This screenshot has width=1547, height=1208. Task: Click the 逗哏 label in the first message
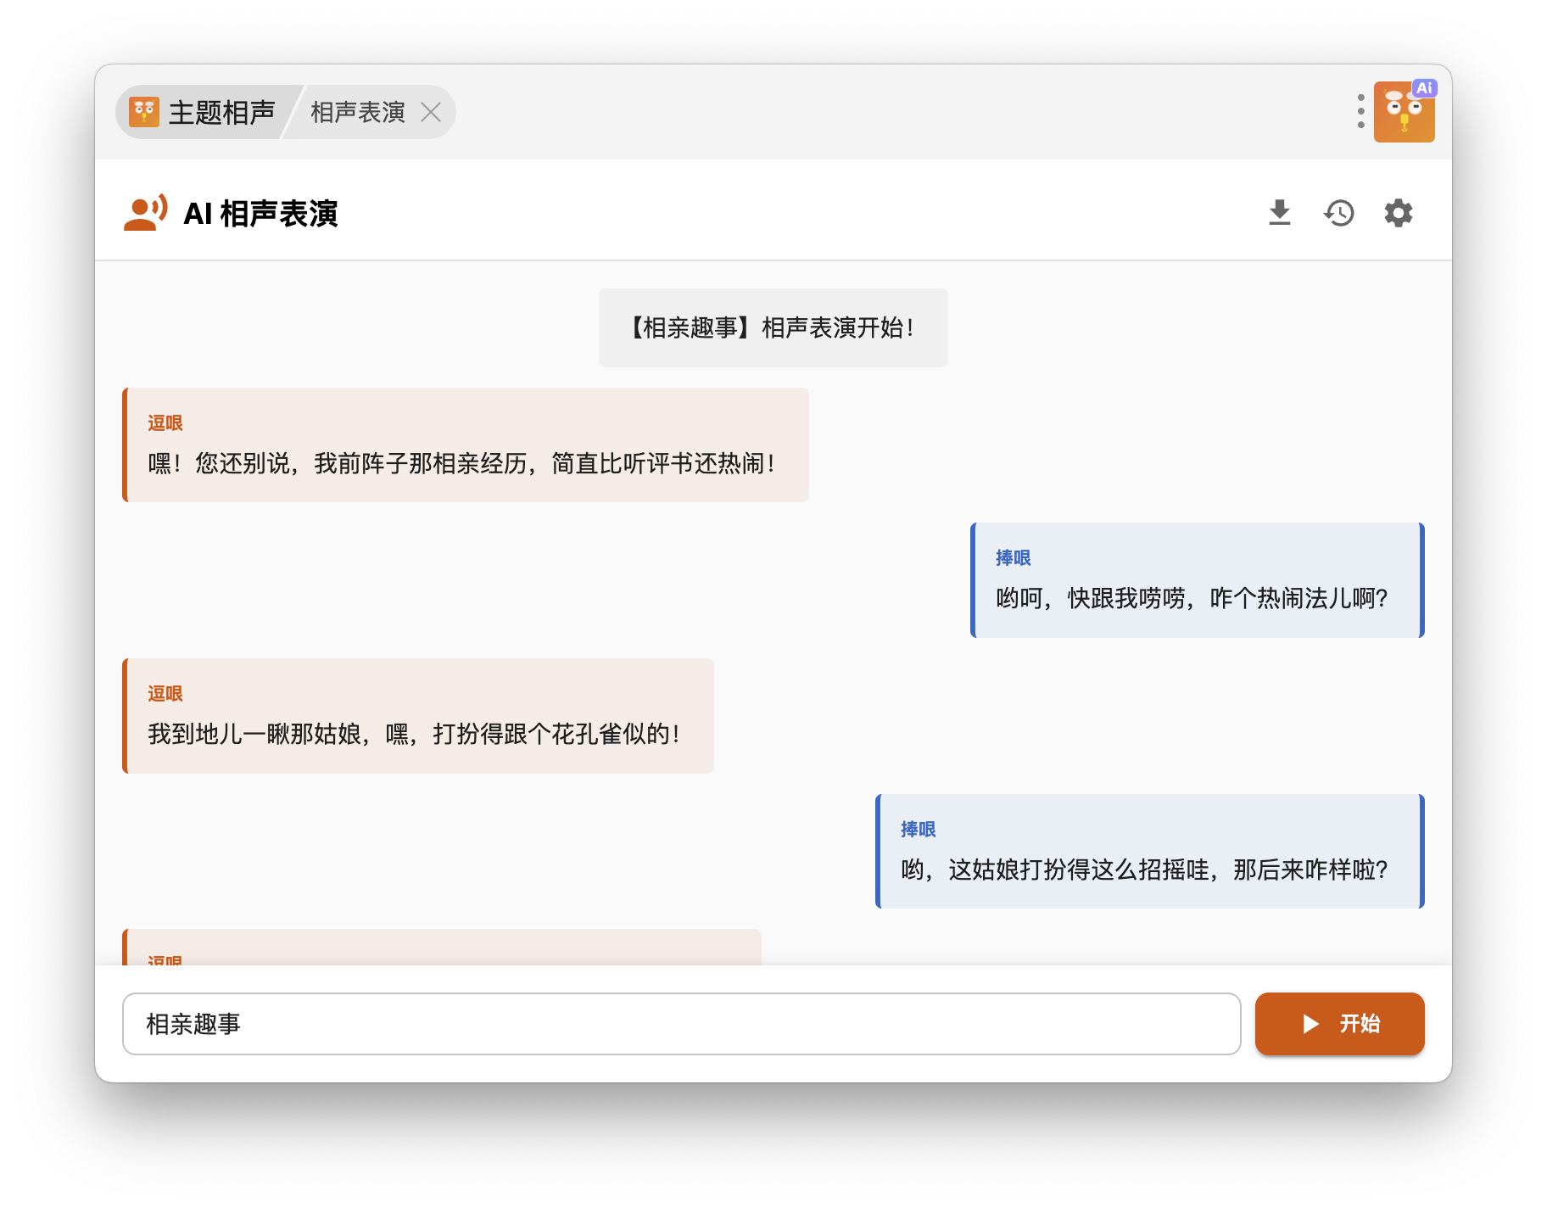coord(165,423)
